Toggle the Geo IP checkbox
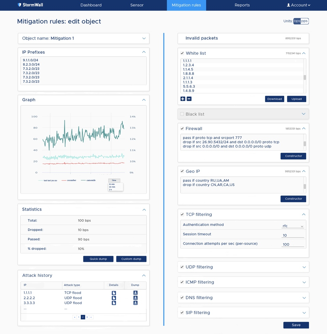This screenshot has height=334, width=327. tap(182, 171)
